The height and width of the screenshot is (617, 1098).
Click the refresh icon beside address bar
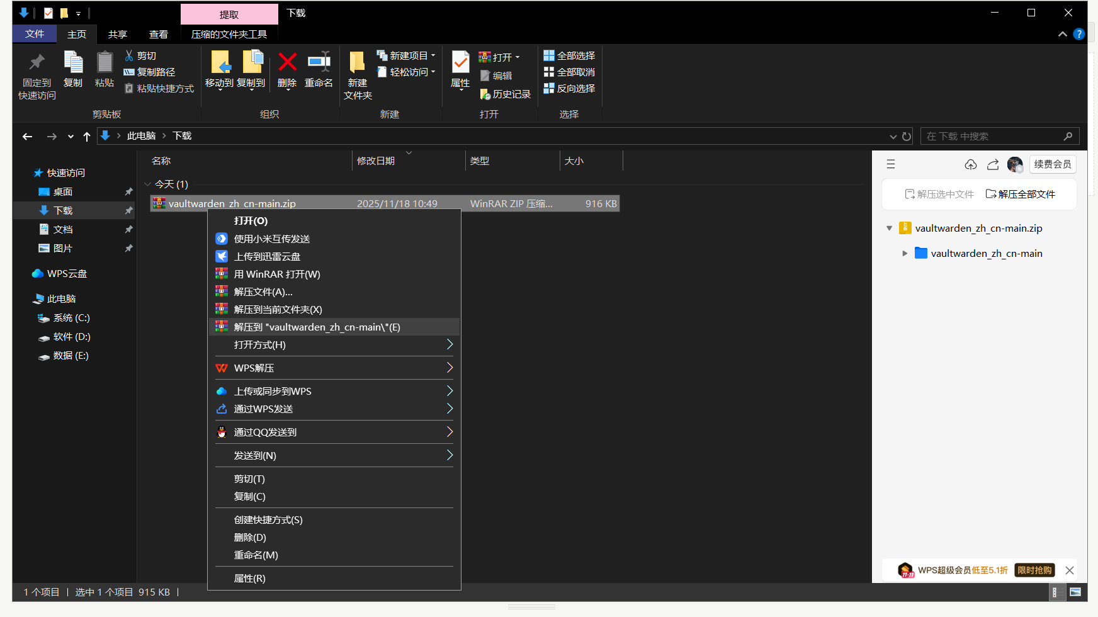907,137
